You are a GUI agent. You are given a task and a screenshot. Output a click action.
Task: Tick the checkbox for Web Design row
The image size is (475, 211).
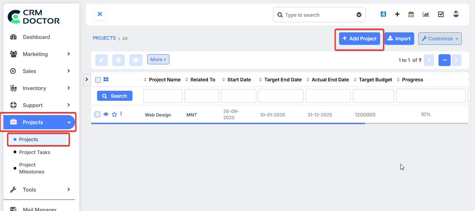tap(97, 114)
